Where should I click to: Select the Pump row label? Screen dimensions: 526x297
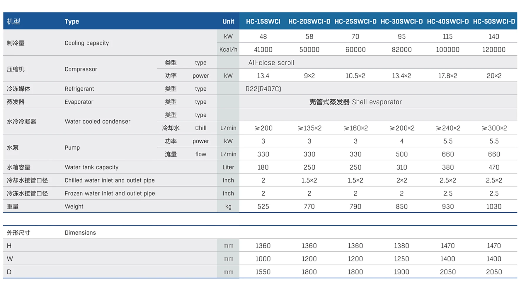pyautogui.click(x=72, y=148)
